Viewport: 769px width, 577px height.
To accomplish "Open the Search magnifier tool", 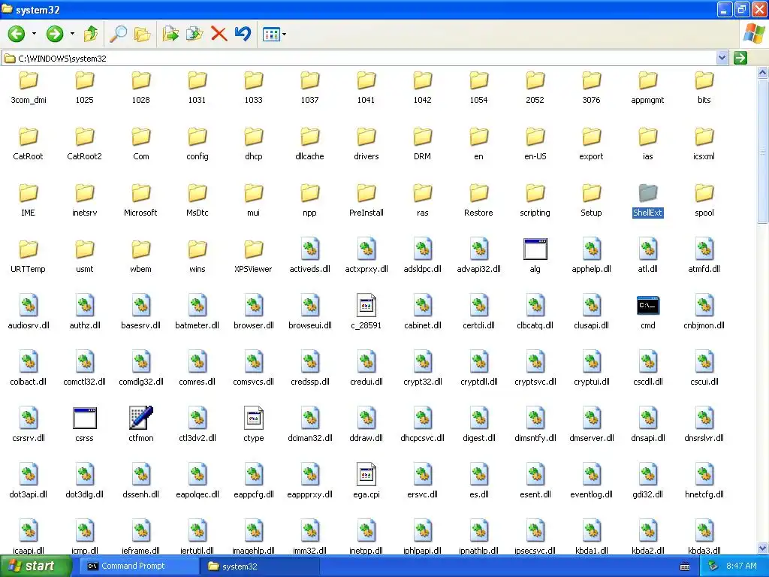I will click(x=118, y=34).
